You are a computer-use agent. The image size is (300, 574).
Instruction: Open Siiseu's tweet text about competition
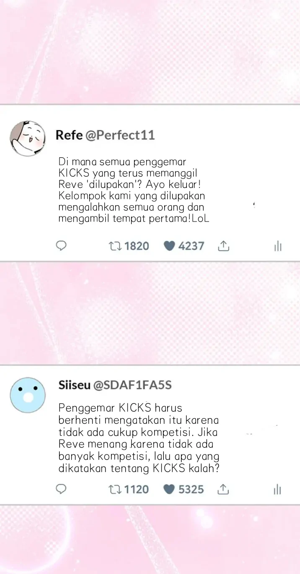tap(139, 438)
